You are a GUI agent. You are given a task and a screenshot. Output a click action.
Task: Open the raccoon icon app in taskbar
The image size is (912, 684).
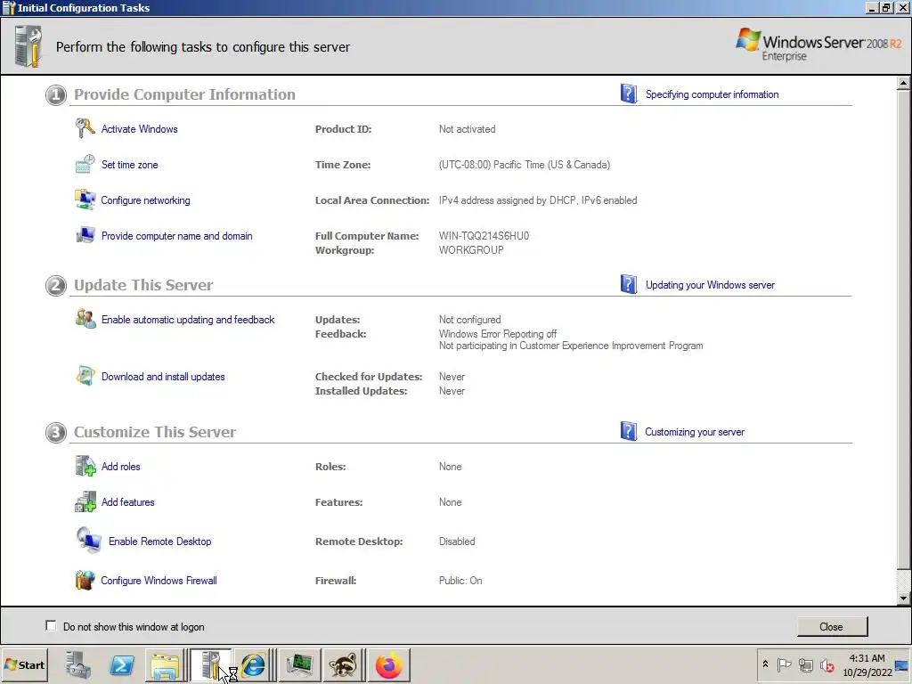click(x=344, y=664)
